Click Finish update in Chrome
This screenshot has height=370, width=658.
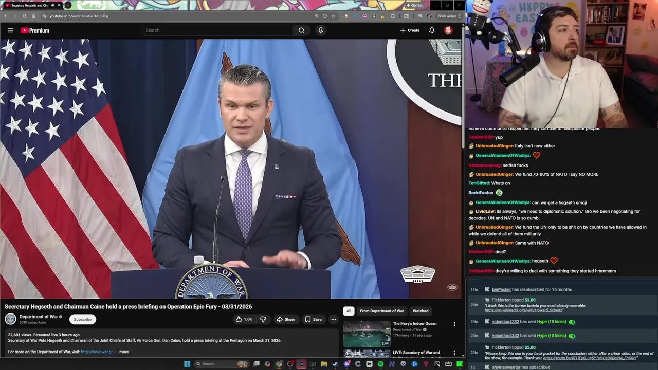(447, 16)
